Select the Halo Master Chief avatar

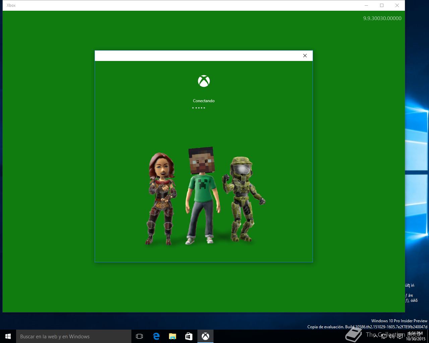[243, 199]
